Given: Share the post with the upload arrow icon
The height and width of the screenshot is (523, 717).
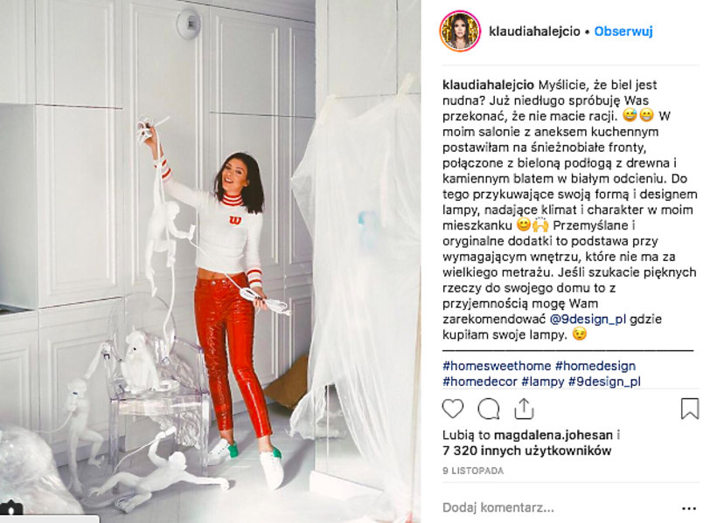Looking at the screenshot, I should (x=524, y=409).
